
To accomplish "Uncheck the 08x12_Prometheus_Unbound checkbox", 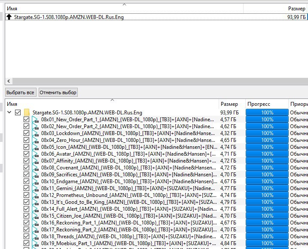I will click(26, 195).
